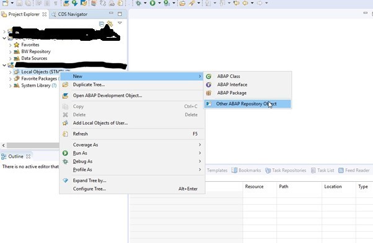Choose Add Local Objects of User...
Image resolution: width=373 pixels, height=243 pixels.
pos(132,123)
